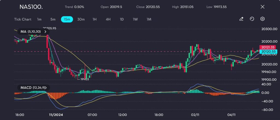The width and height of the screenshot is (280, 120).
Task: Switch chart to 1H interval
Action: (95, 19)
